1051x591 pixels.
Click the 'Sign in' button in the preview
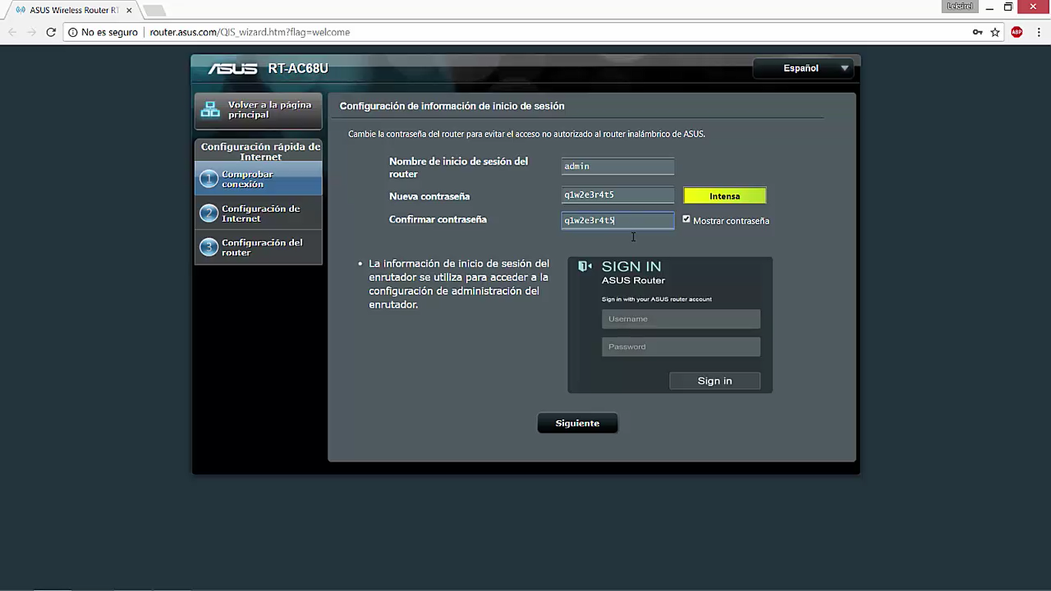pos(715,381)
